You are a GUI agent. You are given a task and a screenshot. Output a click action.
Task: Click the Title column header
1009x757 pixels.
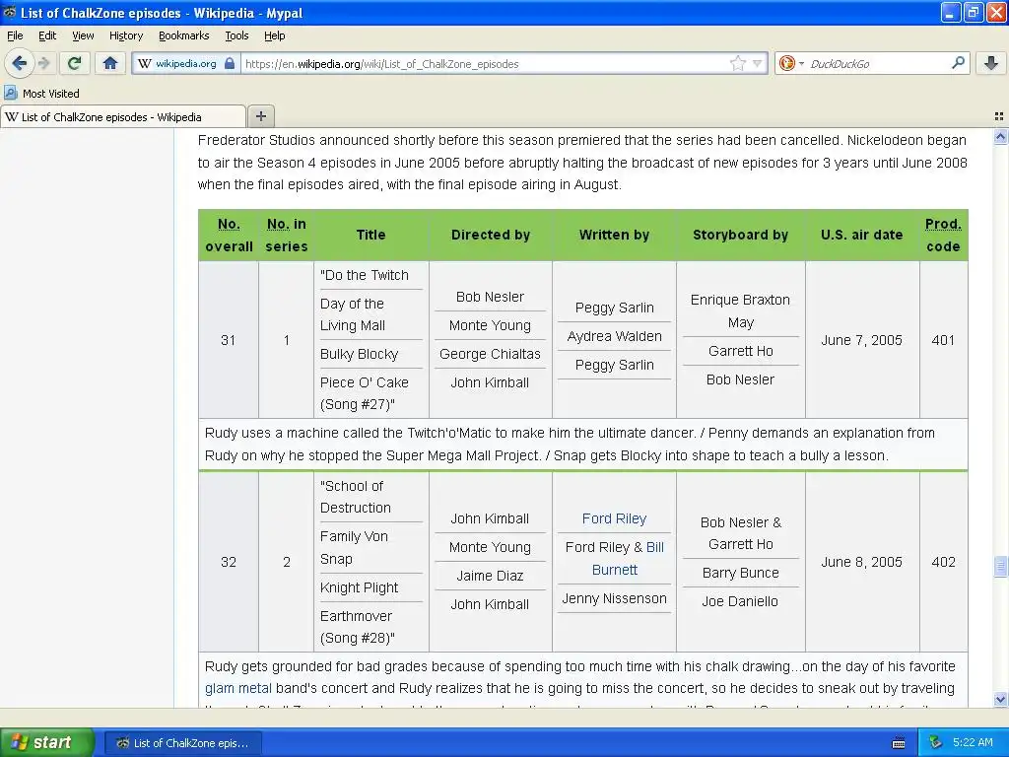[370, 235]
